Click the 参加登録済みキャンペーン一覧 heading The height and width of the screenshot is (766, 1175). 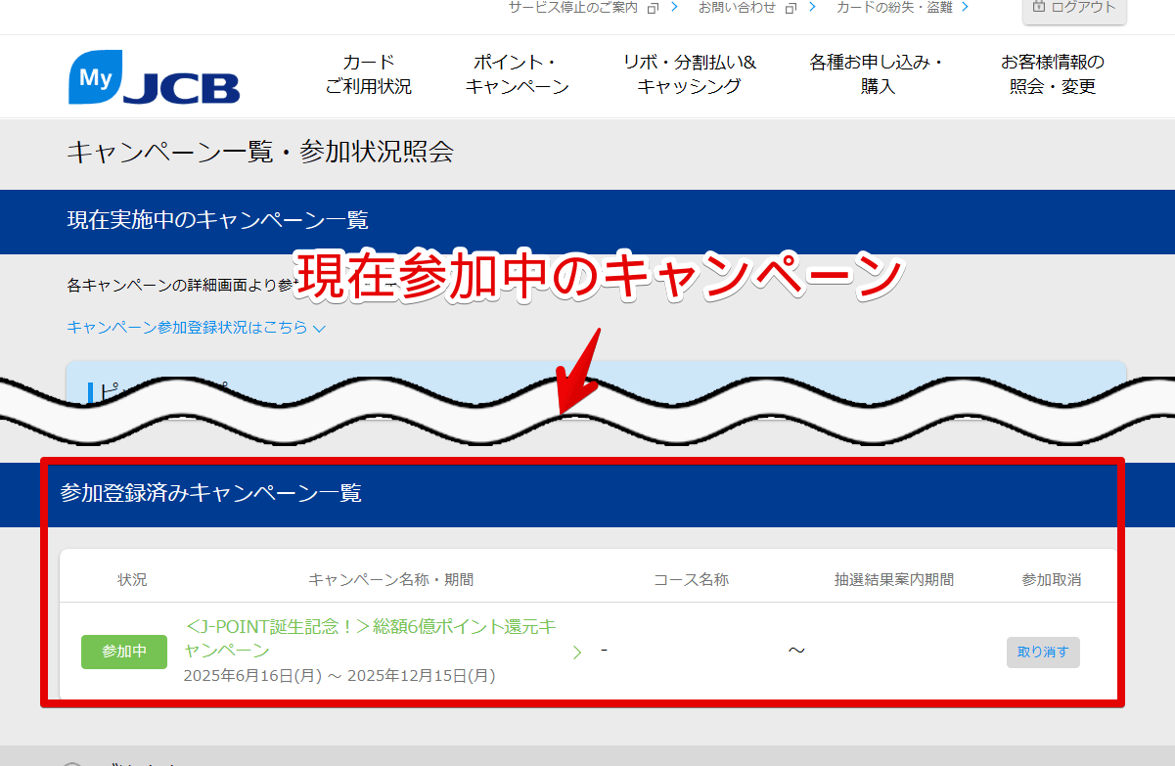210,493
